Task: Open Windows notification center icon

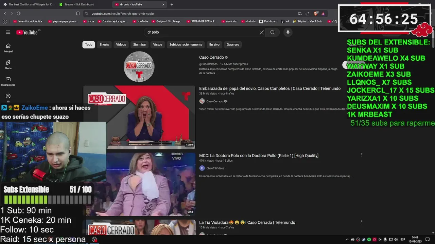Action: tap(428, 240)
